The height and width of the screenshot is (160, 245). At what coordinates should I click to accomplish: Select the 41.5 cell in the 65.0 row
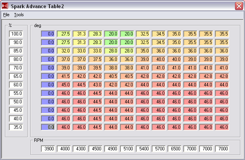pyautogui.click(x=64, y=76)
